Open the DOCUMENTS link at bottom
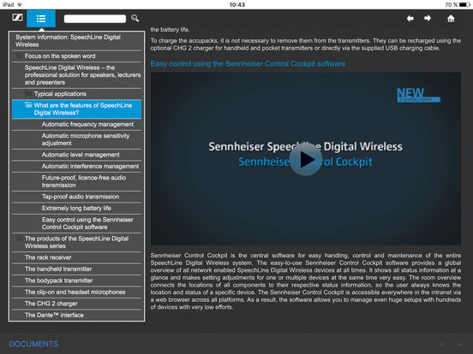 tap(33, 344)
